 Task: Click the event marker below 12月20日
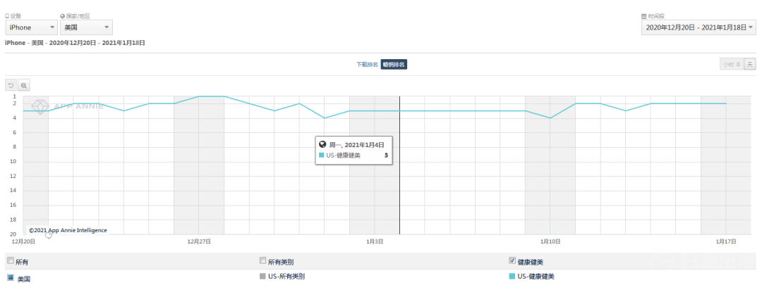(49, 235)
